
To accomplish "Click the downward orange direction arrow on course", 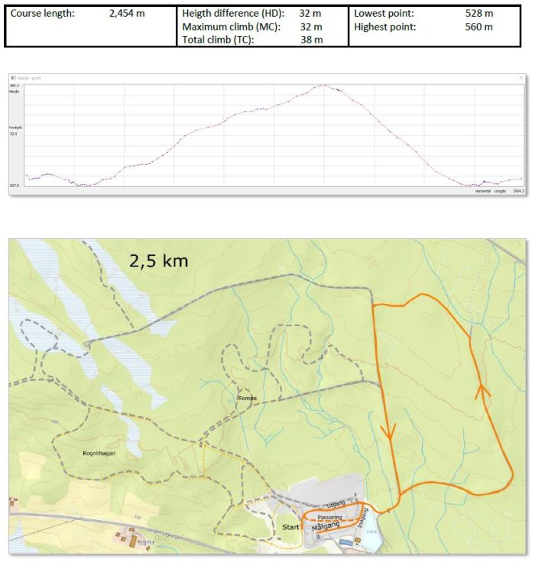I will tap(390, 432).
